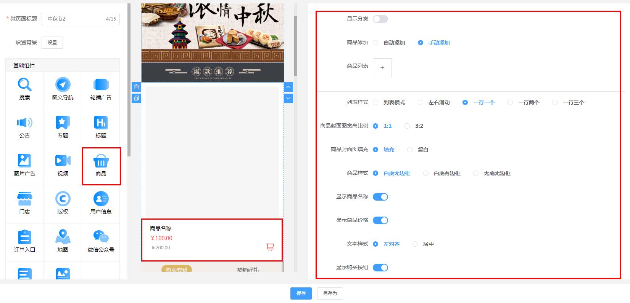Move selected block up with arrow
Image resolution: width=630 pixels, height=303 pixels.
point(288,87)
